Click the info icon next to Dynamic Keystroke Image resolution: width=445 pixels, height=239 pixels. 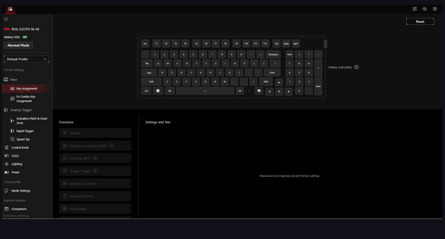click(x=111, y=146)
